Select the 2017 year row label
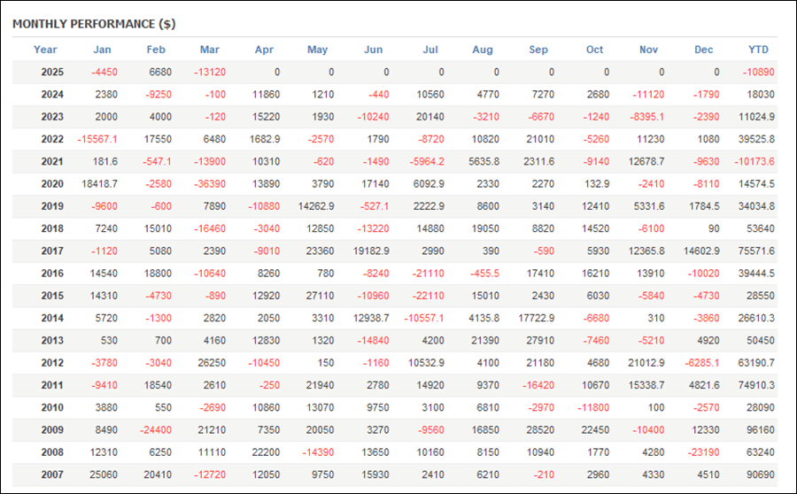797x494 pixels. tap(52, 251)
